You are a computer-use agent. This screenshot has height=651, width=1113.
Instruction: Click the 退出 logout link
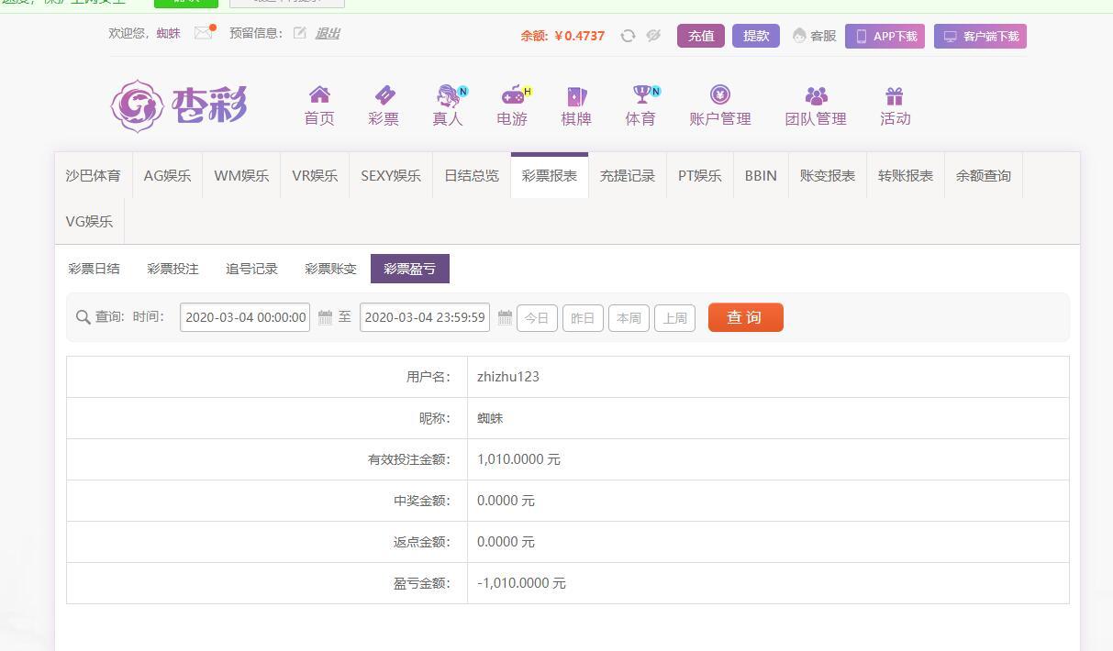[328, 33]
